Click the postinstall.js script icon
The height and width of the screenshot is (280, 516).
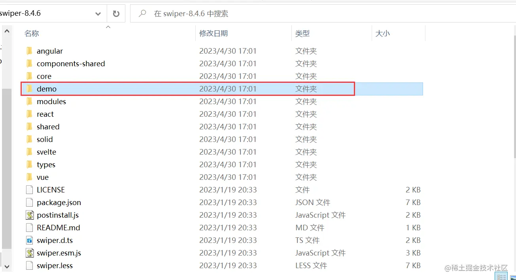pos(29,215)
